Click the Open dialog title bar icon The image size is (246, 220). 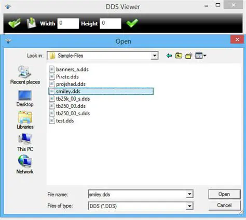(8, 41)
